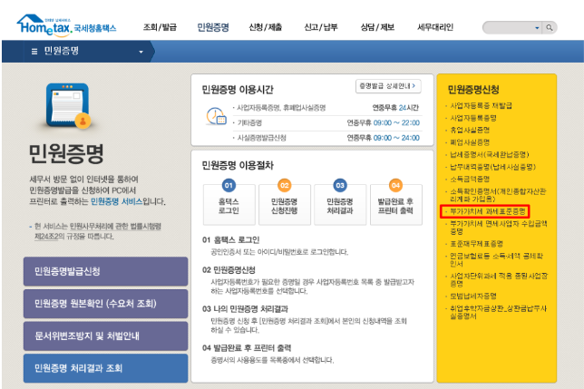Select 부가가치세 면세사업자 수입금액증명 link
Image resolution: width=584 pixels, height=389 pixels.
click(x=499, y=228)
